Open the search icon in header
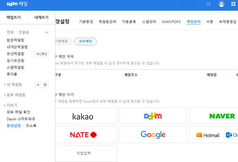This screenshot has height=162, width=238. pos(209,4)
